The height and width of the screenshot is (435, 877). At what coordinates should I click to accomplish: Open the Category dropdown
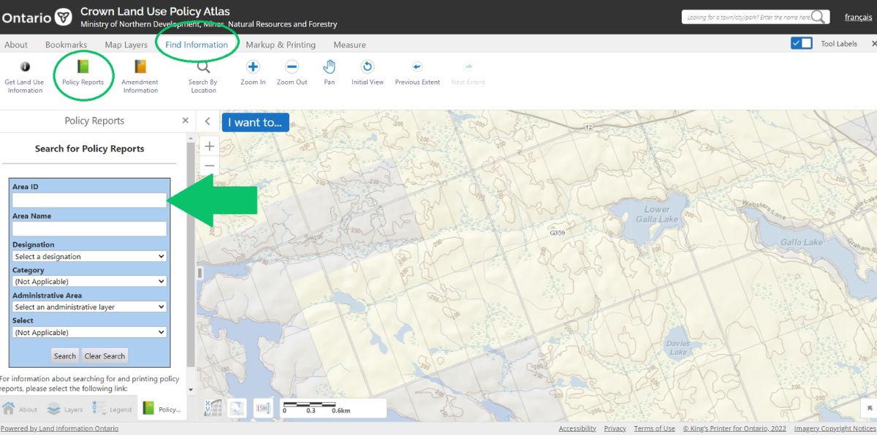coord(89,281)
